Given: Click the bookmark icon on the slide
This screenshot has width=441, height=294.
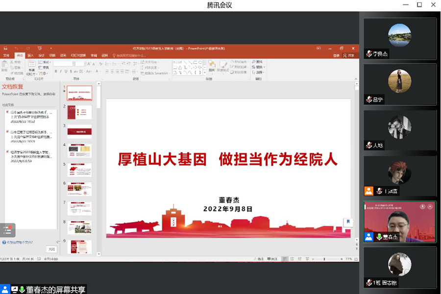Looking at the screenshot, I should pos(348,222).
